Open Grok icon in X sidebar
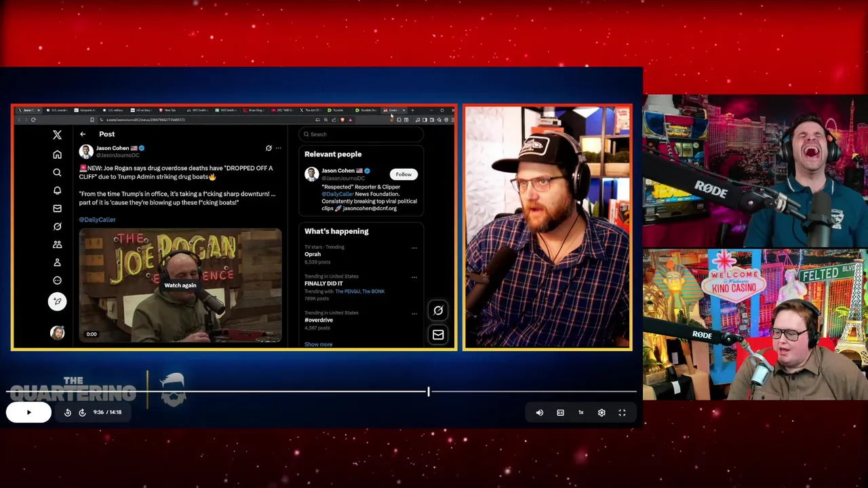This screenshot has width=868, height=488. 57,226
